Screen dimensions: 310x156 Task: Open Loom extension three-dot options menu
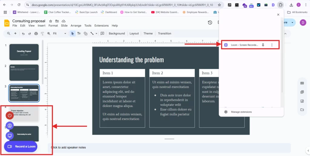pos(272,45)
